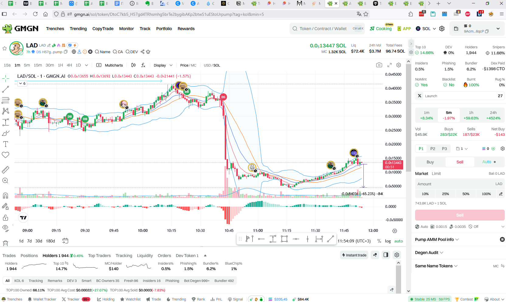The width and height of the screenshot is (506, 302).
Task: Open GMGN settings gear in header
Action: 442,29
